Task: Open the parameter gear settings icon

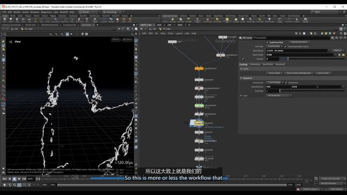Action: point(332,38)
